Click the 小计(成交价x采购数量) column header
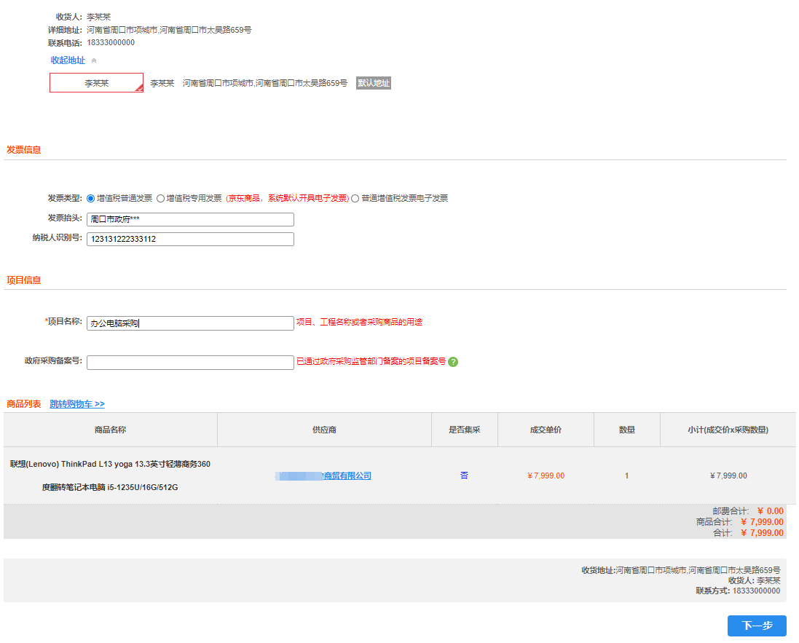Viewport: 799px width, 643px height. (x=728, y=430)
